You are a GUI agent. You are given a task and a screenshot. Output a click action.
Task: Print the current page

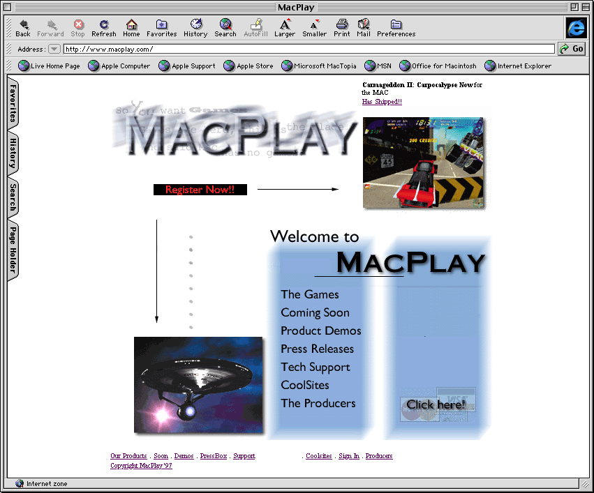(342, 29)
